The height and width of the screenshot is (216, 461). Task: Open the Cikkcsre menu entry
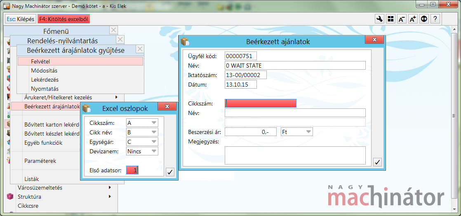click(x=28, y=205)
